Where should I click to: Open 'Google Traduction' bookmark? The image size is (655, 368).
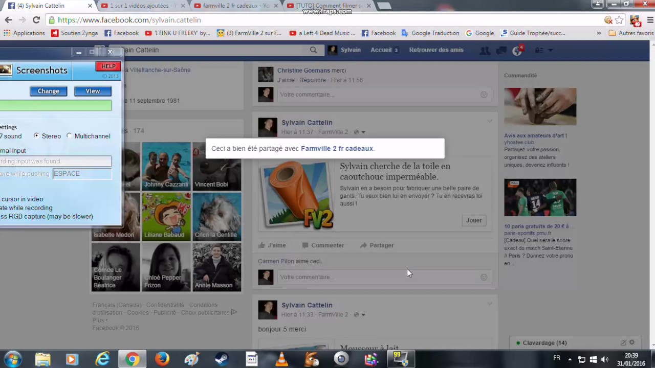[x=430, y=33]
